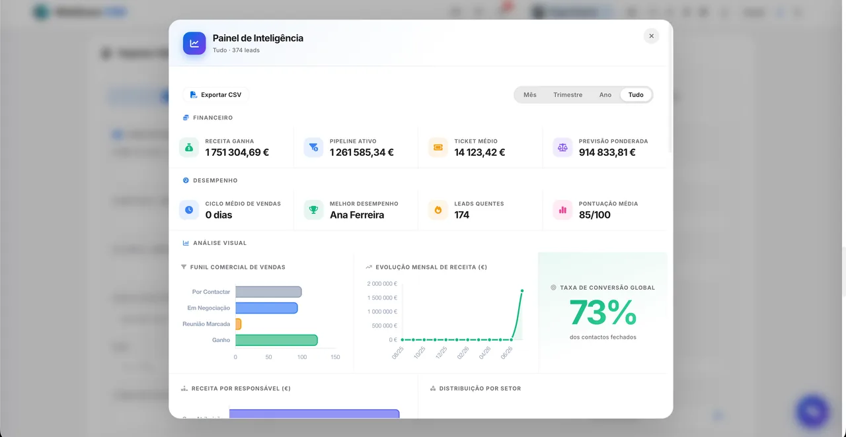Viewport: 846px width, 437px height.
Task: Click the revenue peak point on the line chart
Action: pos(522,290)
